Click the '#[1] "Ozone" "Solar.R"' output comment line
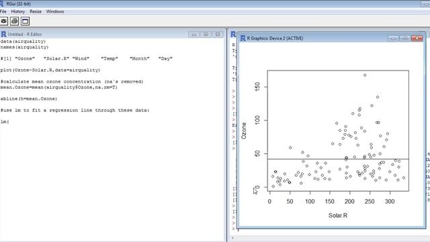The height and width of the screenshot is (242, 430). (x=87, y=58)
